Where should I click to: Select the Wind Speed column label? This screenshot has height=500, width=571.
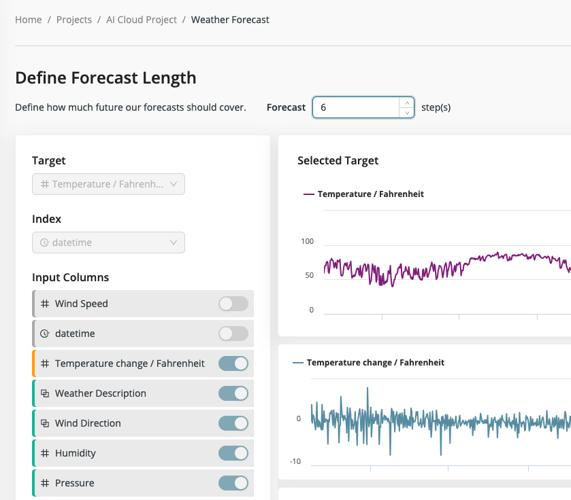[82, 304]
